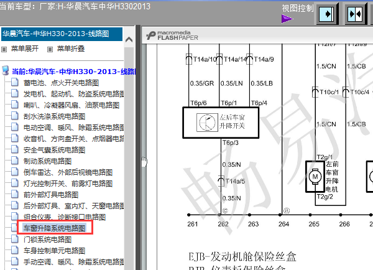The image size is (373, 270).
Task: Click 菜单展开 to expand menu
Action: (x=25, y=49)
